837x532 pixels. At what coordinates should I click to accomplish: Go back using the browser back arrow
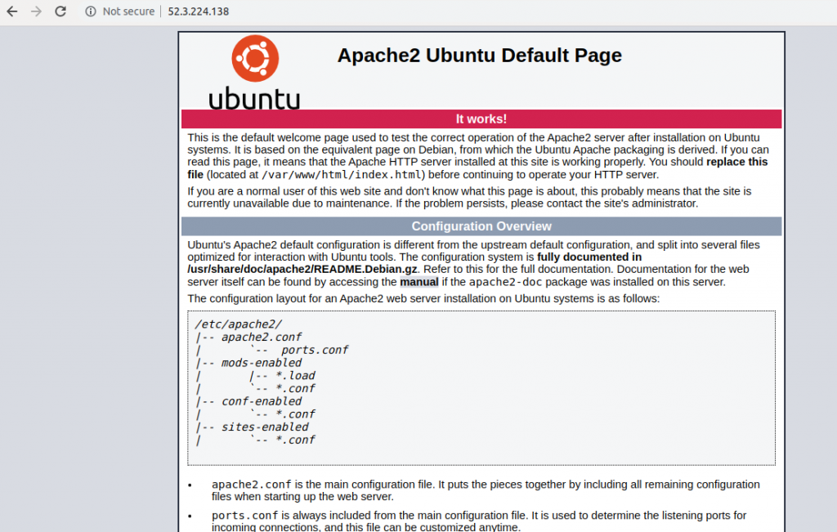tap(11, 11)
